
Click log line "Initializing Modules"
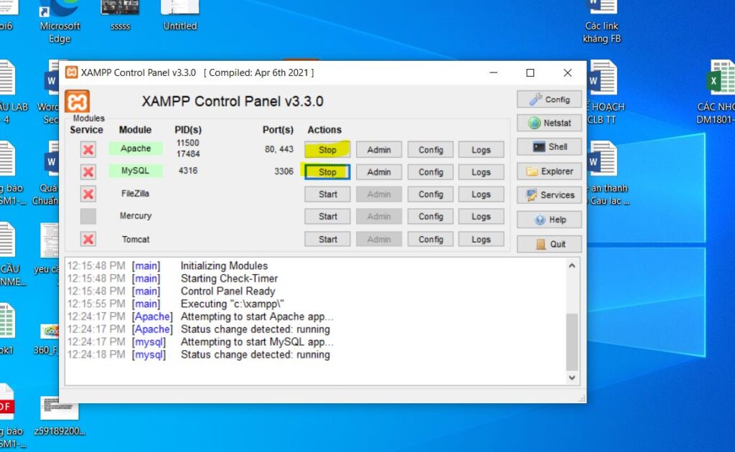point(224,265)
